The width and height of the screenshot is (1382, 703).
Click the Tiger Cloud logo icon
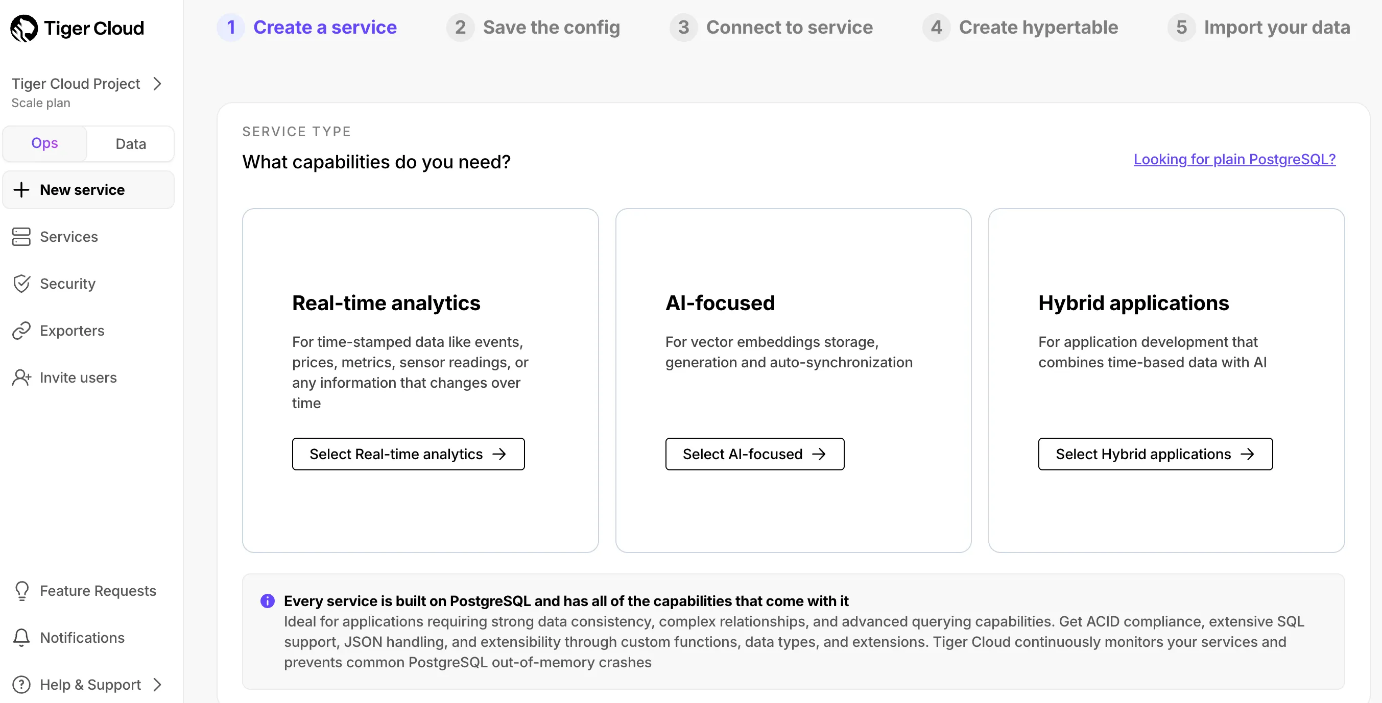24,28
